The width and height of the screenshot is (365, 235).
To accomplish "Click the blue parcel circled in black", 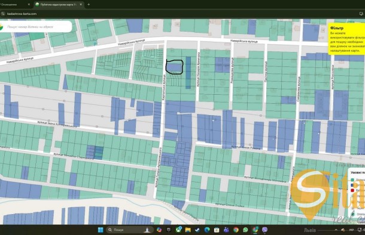I will pyautogui.click(x=174, y=67).
